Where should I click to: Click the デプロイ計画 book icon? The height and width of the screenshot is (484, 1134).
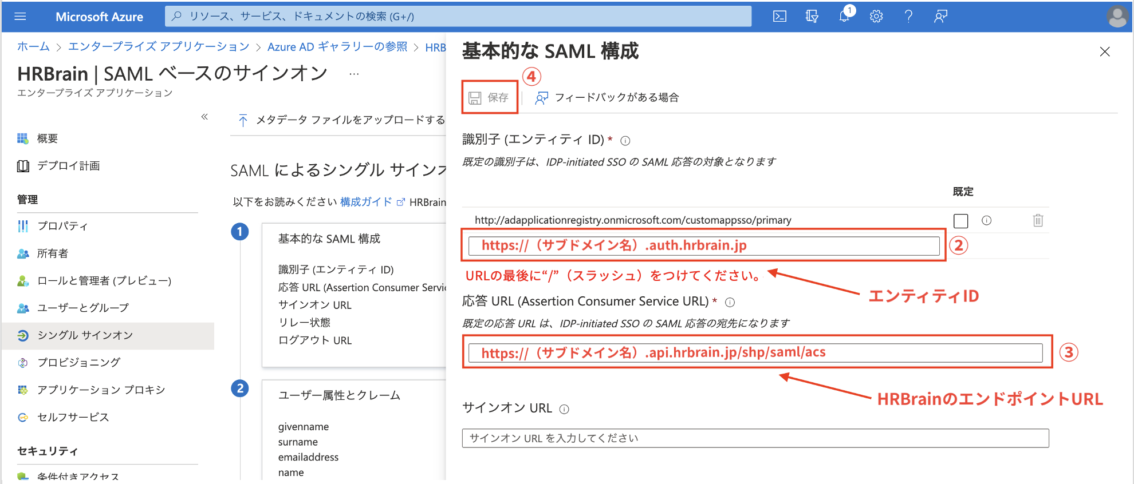tap(23, 166)
